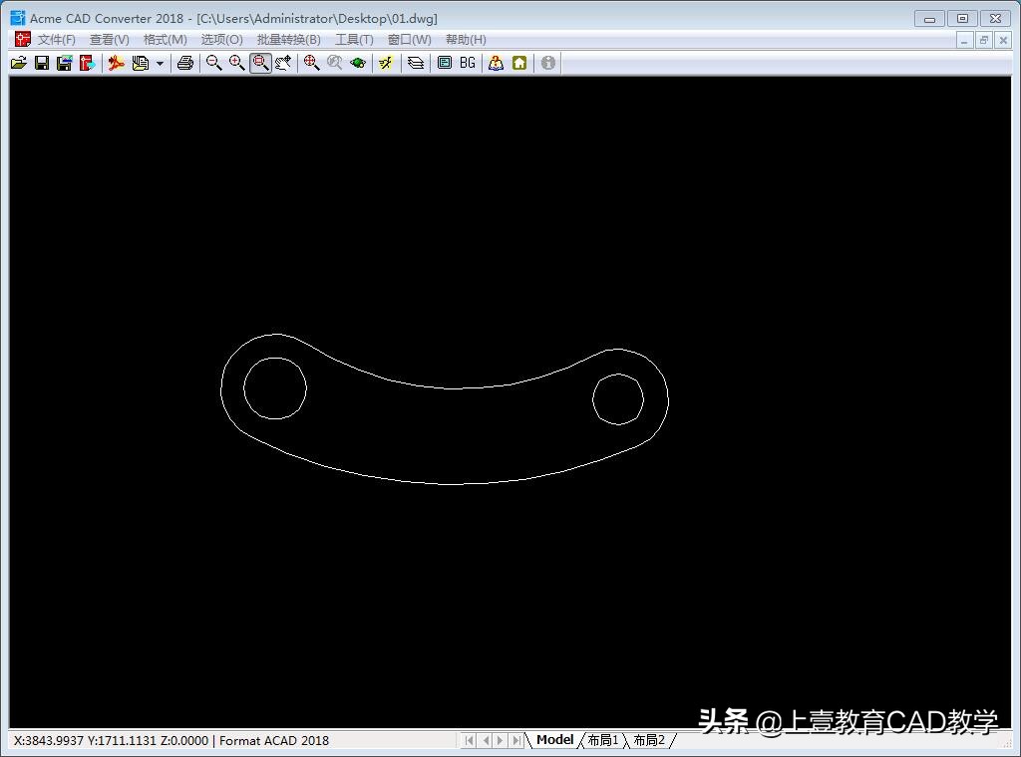The height and width of the screenshot is (757, 1021).
Task: Click the Open file folder icon
Action: (18, 63)
